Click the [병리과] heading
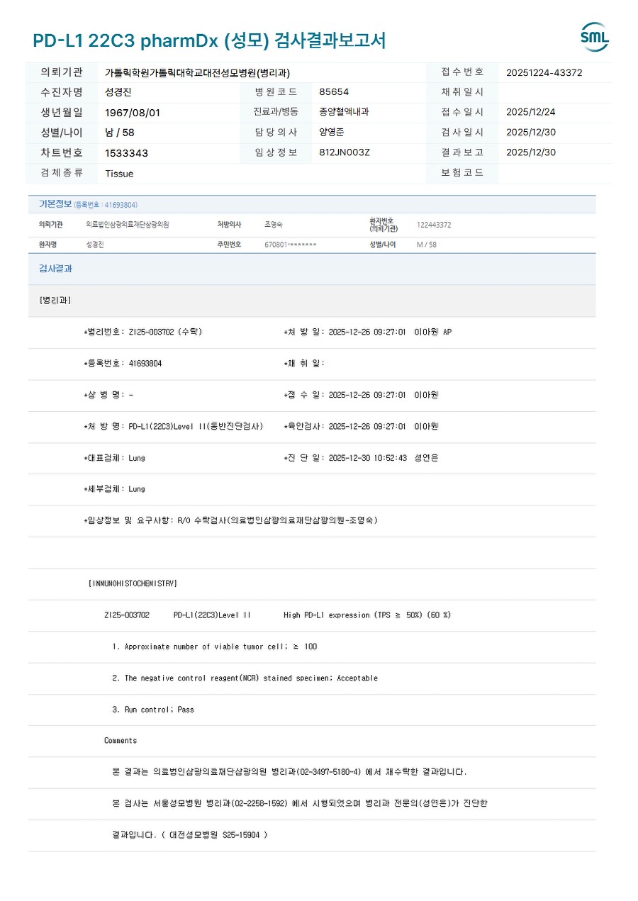The height and width of the screenshot is (901, 638). pos(55,301)
